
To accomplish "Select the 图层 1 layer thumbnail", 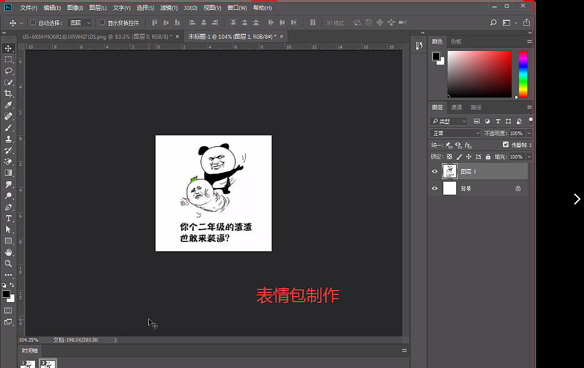I will pos(449,171).
